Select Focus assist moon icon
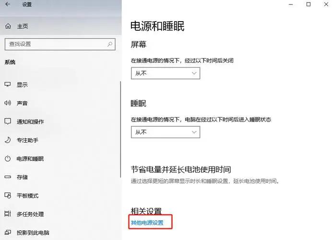This screenshot has height=240, width=332. tap(8, 140)
